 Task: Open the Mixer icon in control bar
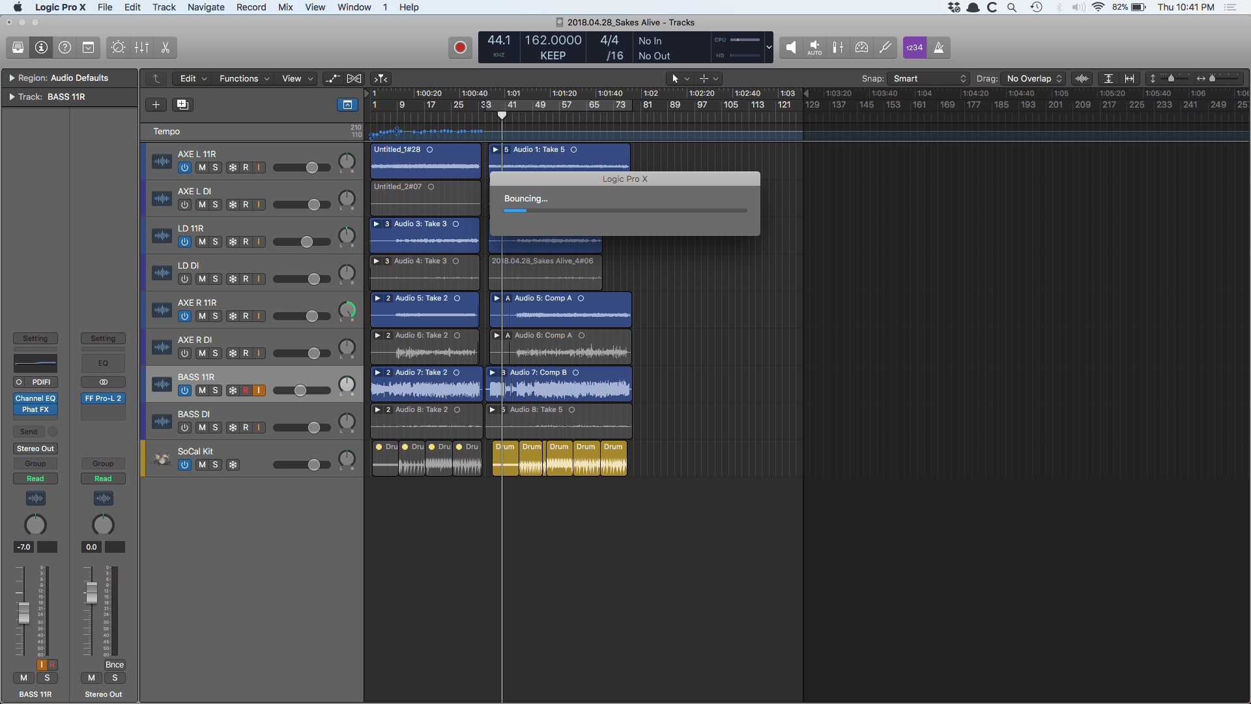pos(141,48)
